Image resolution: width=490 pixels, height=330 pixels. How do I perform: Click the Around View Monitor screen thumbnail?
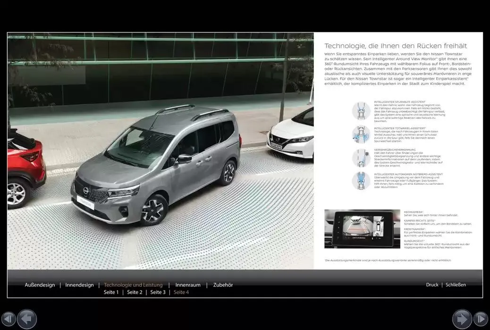(x=362, y=229)
